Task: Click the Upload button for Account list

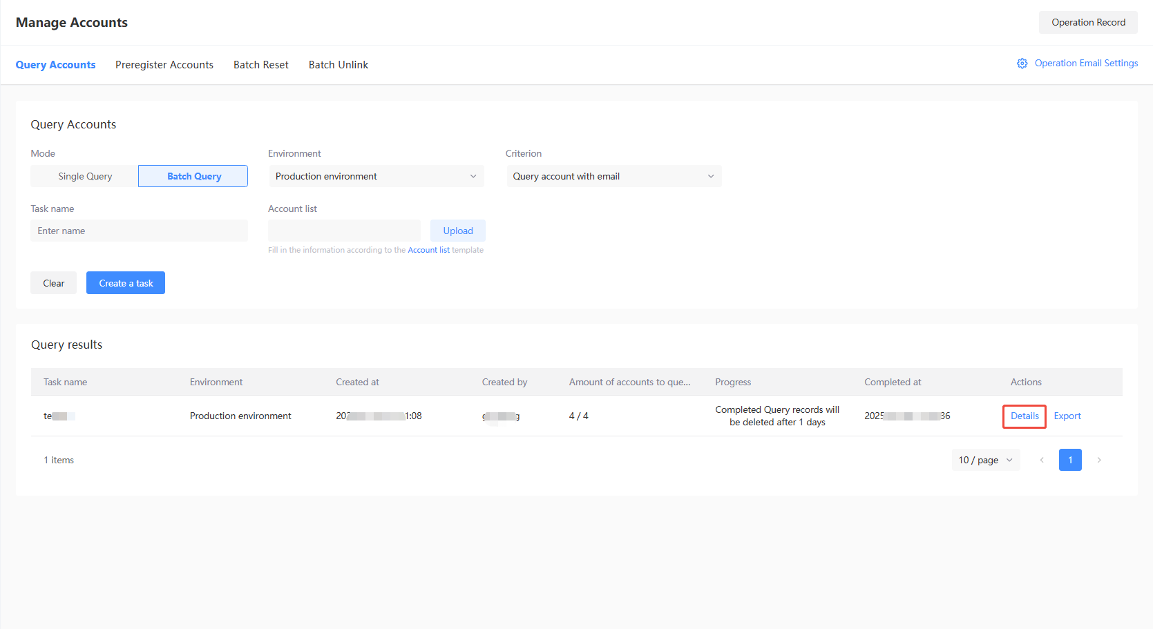Action: [x=457, y=230]
